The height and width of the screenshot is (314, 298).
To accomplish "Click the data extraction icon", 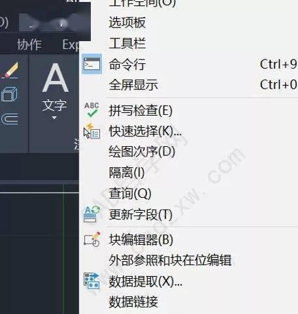I will coord(91,281).
